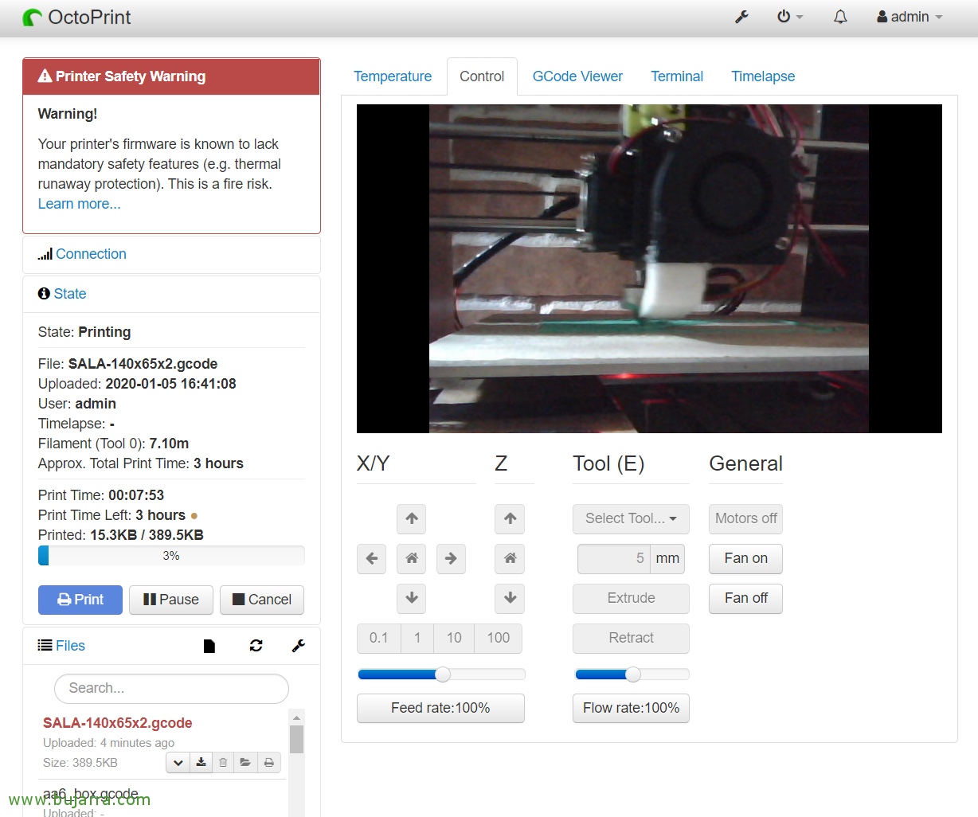Screen dimensions: 978x817
Task: Jog X axis right arrow
Action: tap(451, 558)
